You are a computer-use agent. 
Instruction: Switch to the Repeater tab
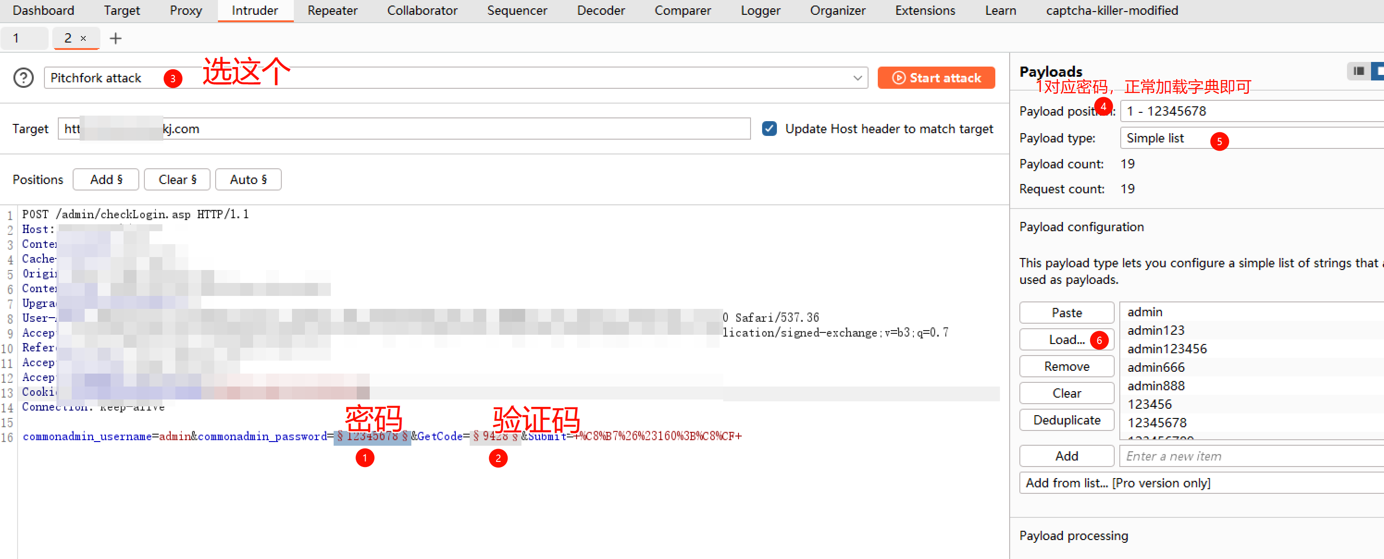pos(332,10)
